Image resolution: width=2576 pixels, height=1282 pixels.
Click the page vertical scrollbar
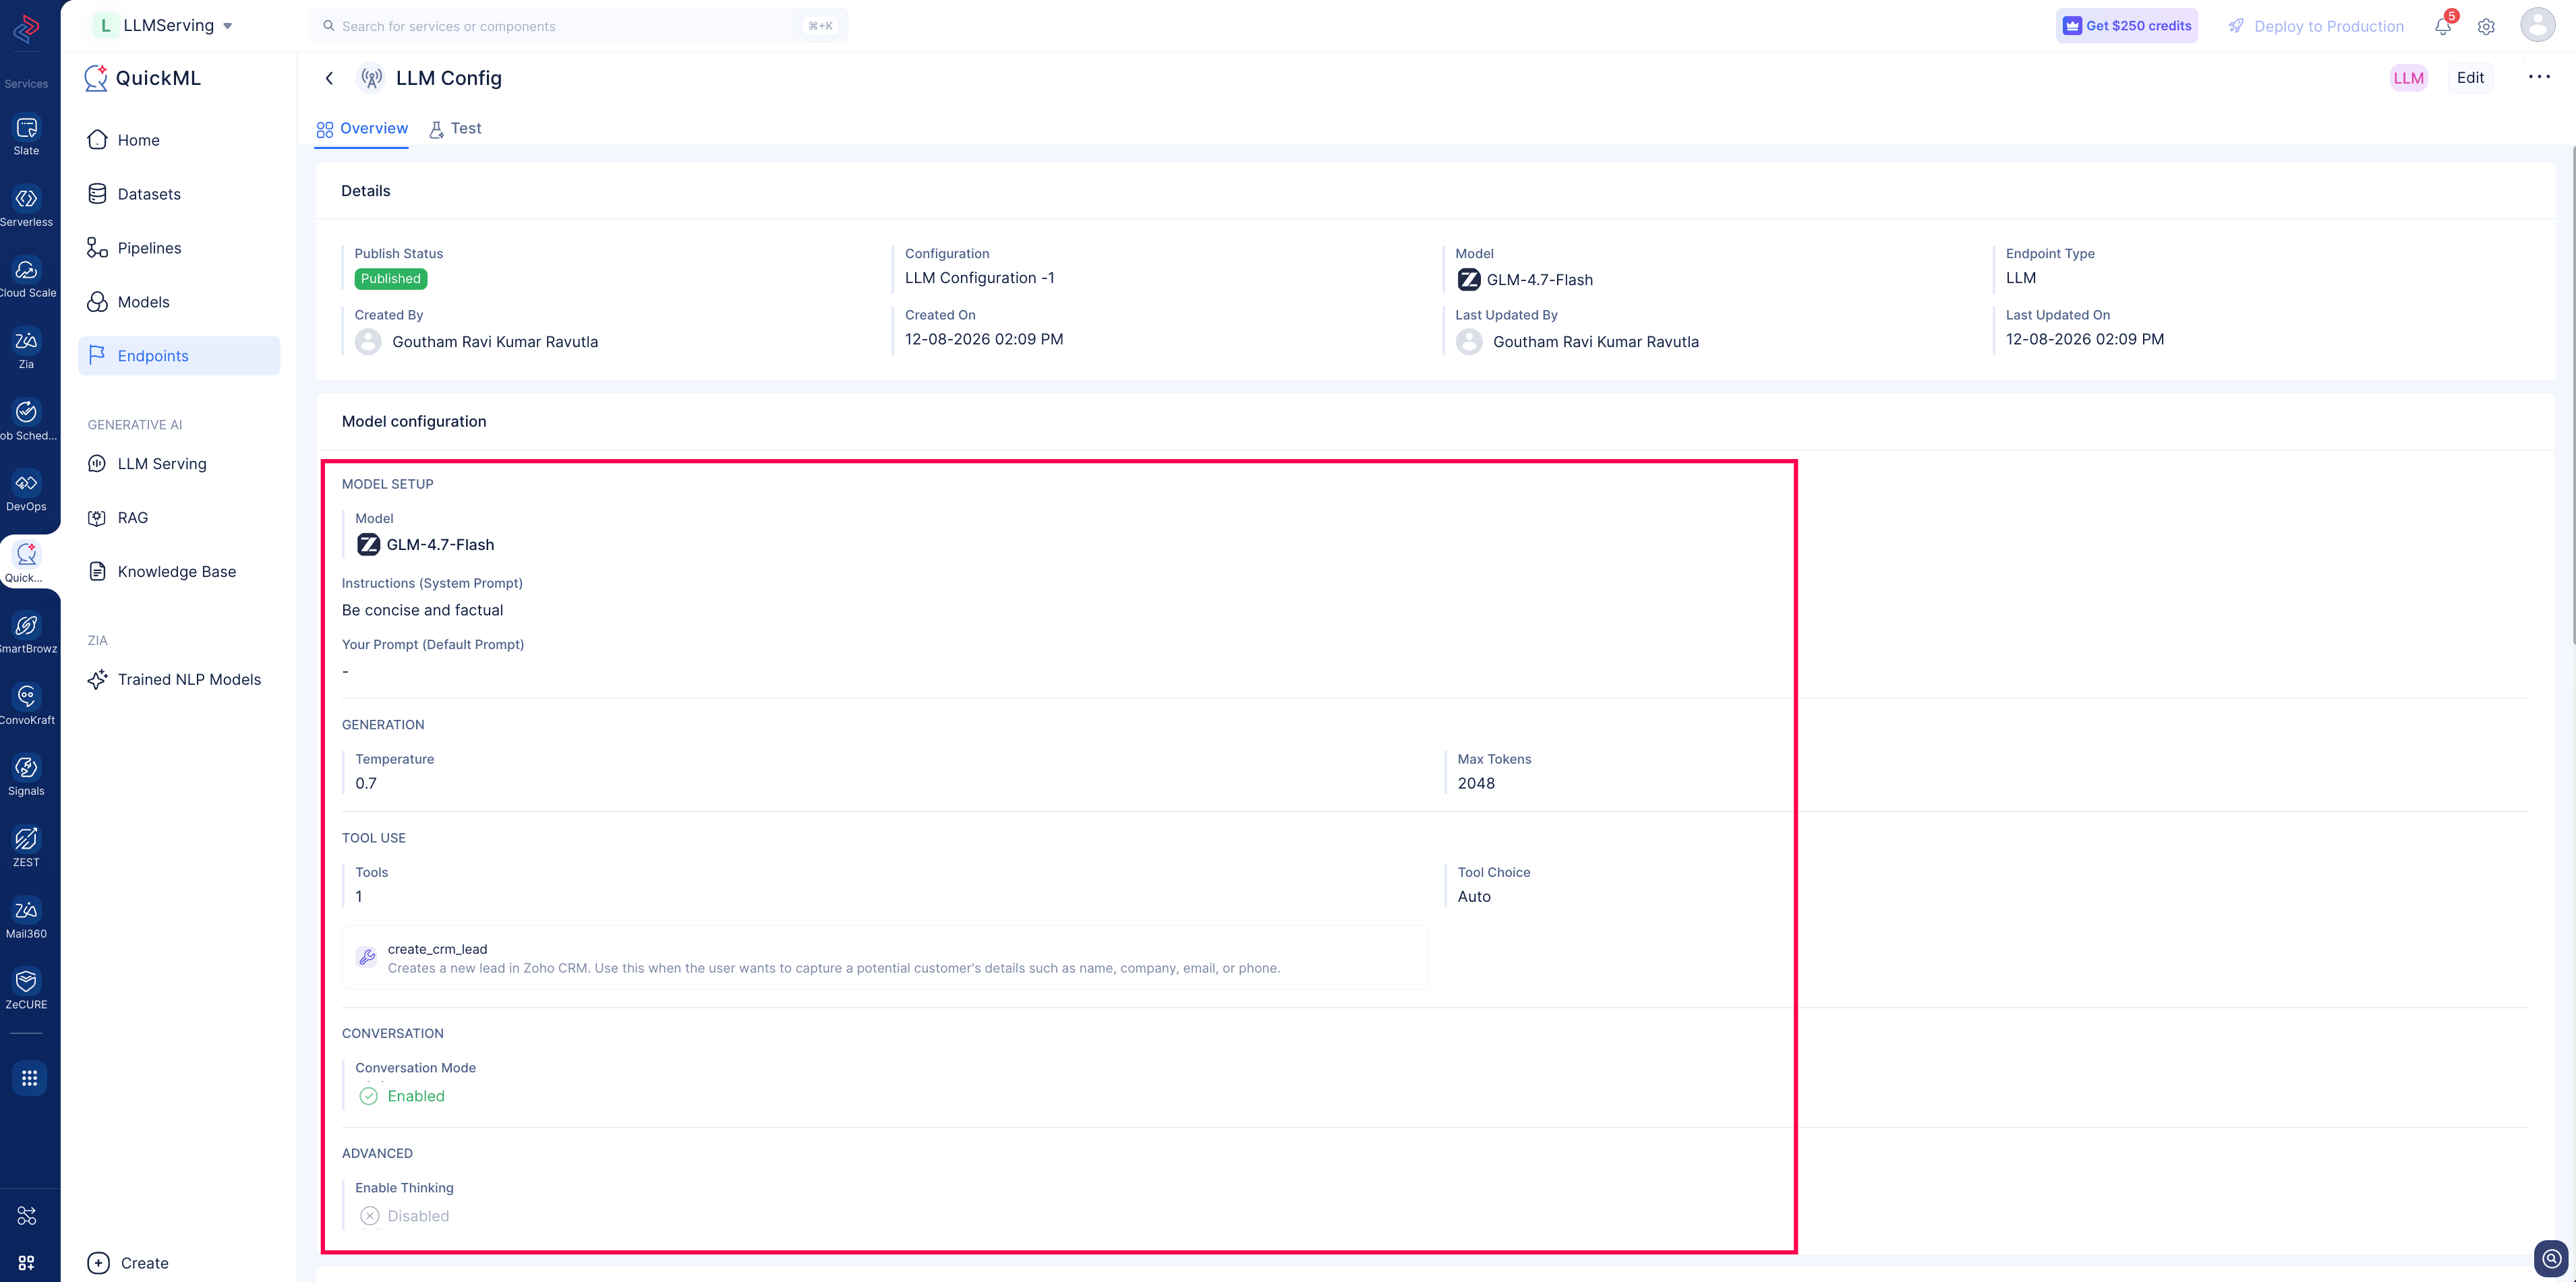coord(2572,395)
